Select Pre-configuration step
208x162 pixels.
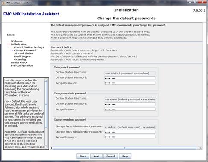coord(22,65)
